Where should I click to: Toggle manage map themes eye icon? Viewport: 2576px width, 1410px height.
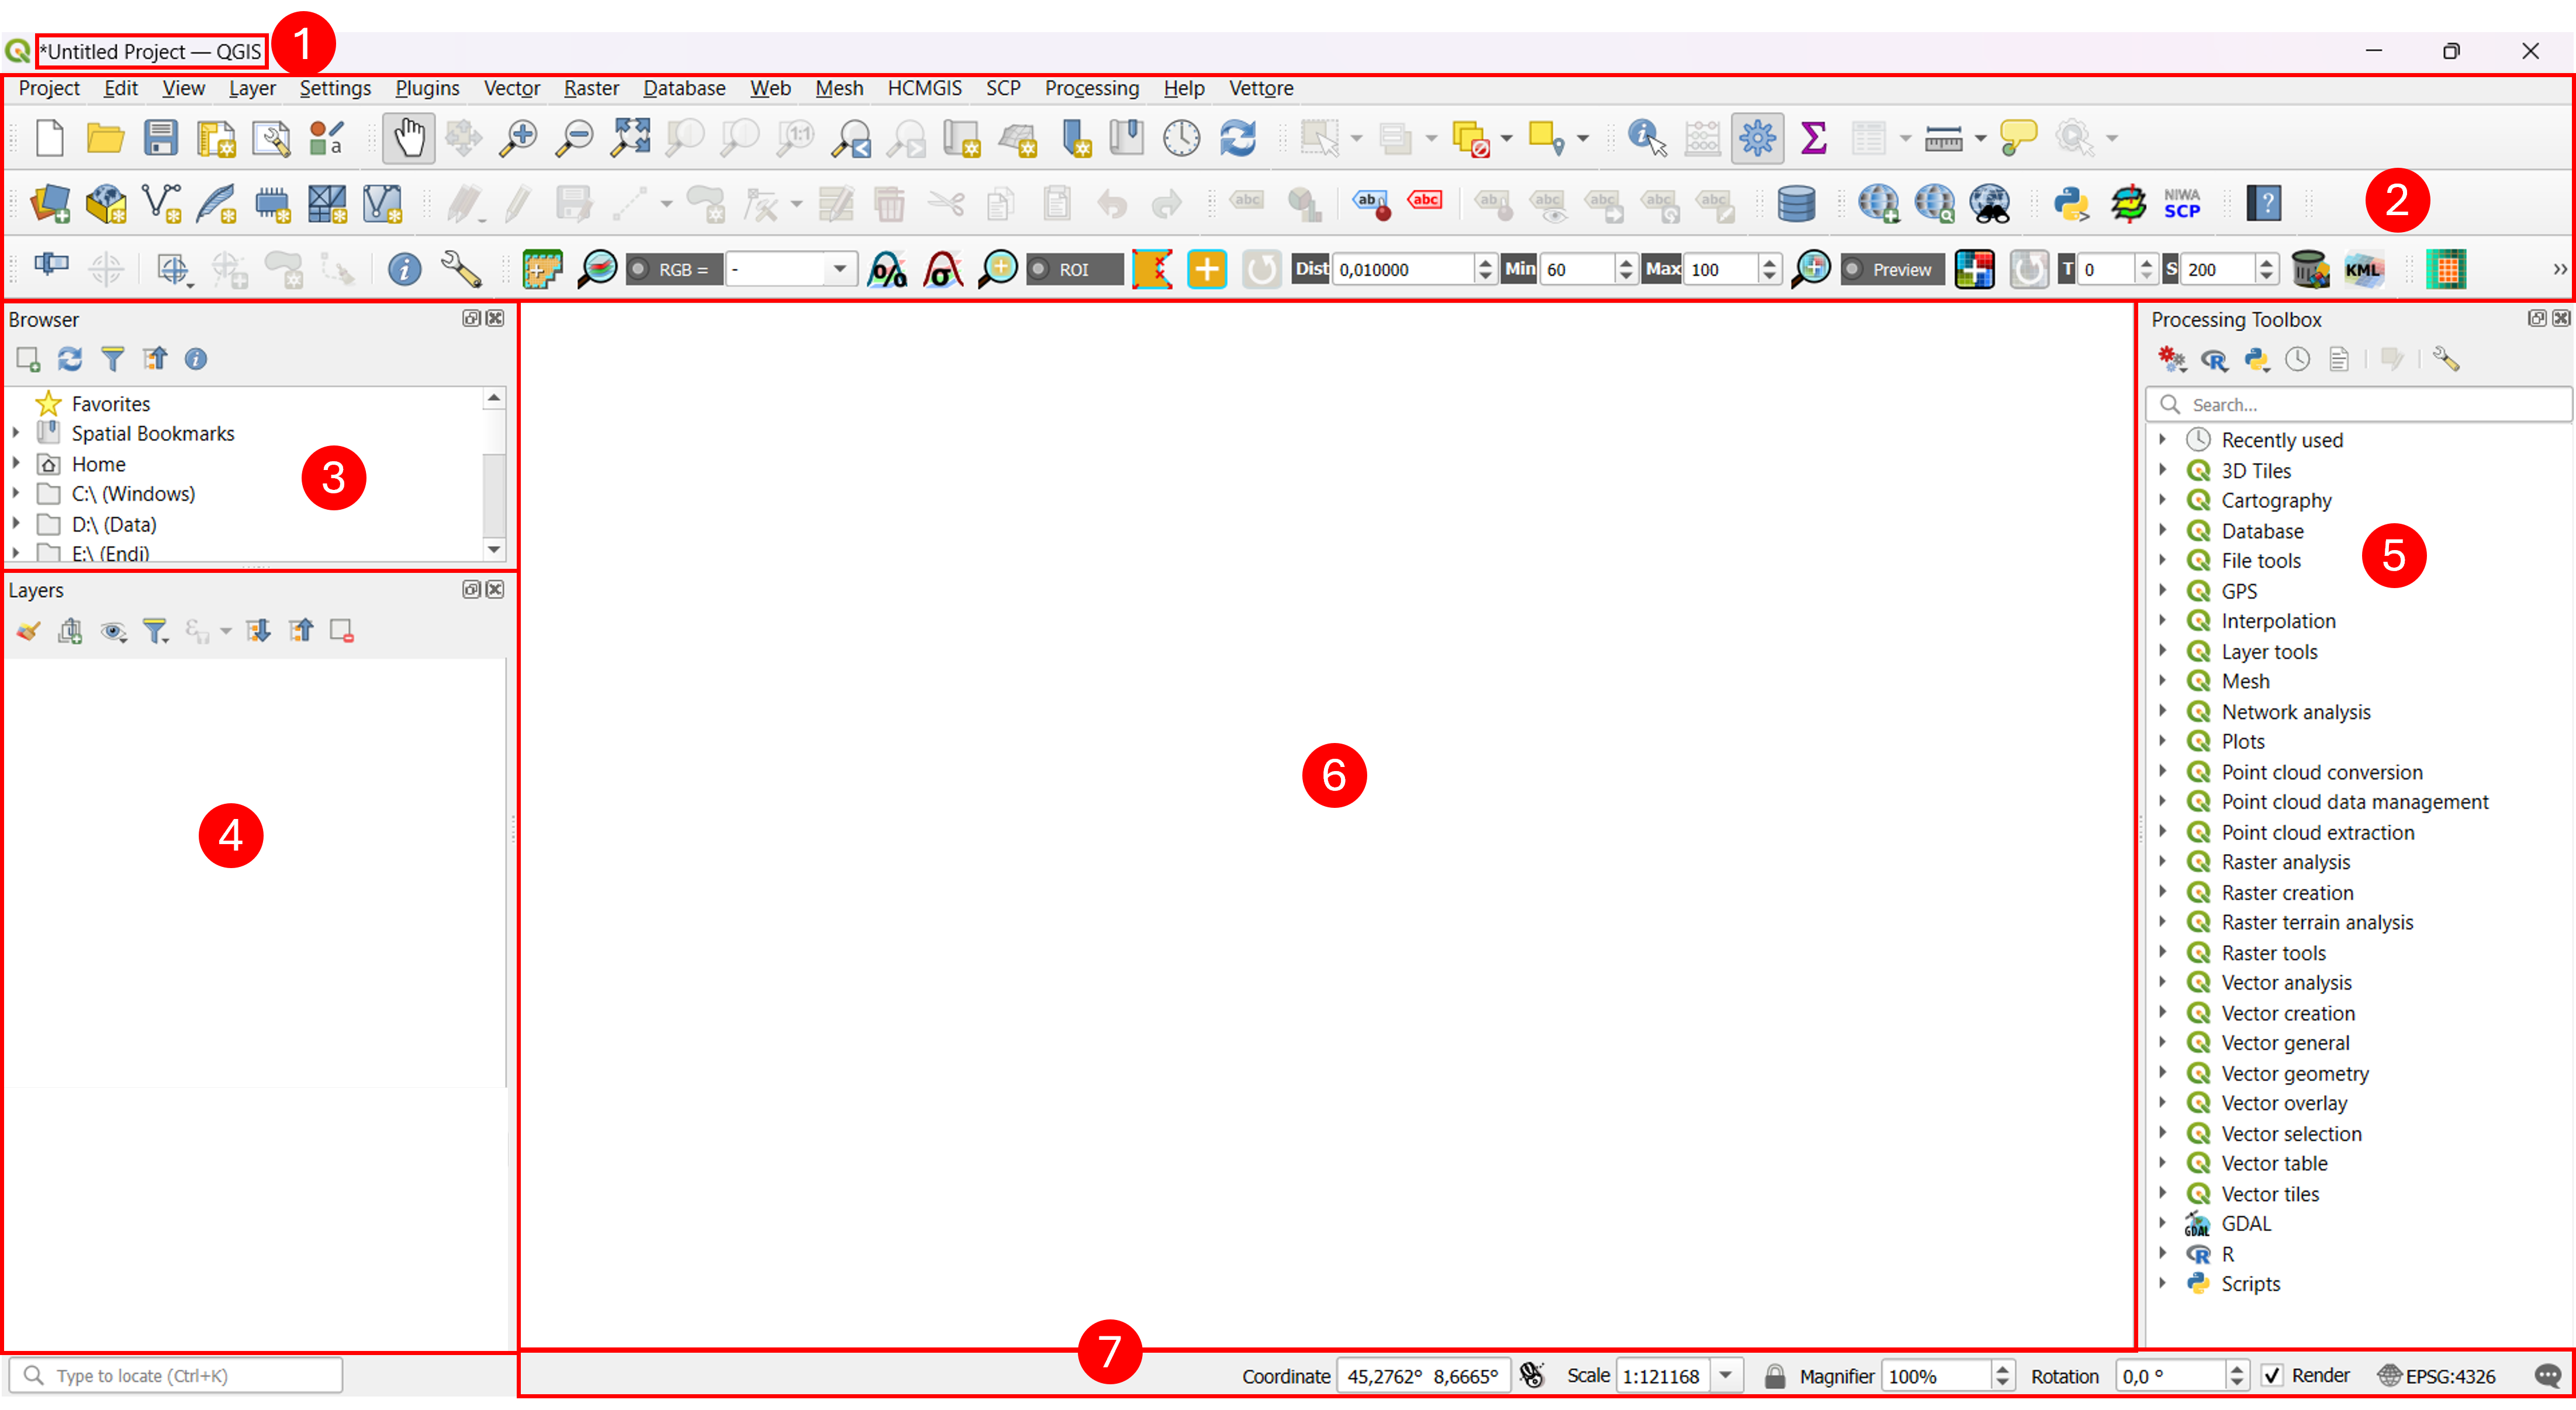[x=113, y=631]
